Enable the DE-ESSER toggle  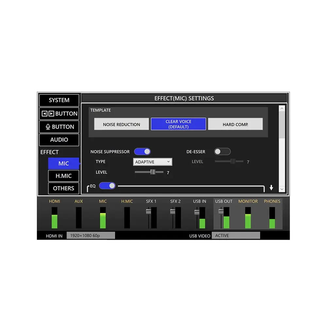tap(222, 152)
